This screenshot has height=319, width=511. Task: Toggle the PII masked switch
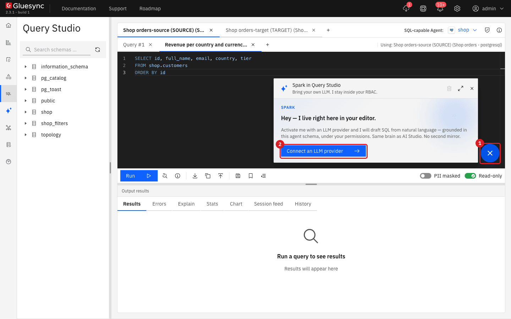[425, 176]
